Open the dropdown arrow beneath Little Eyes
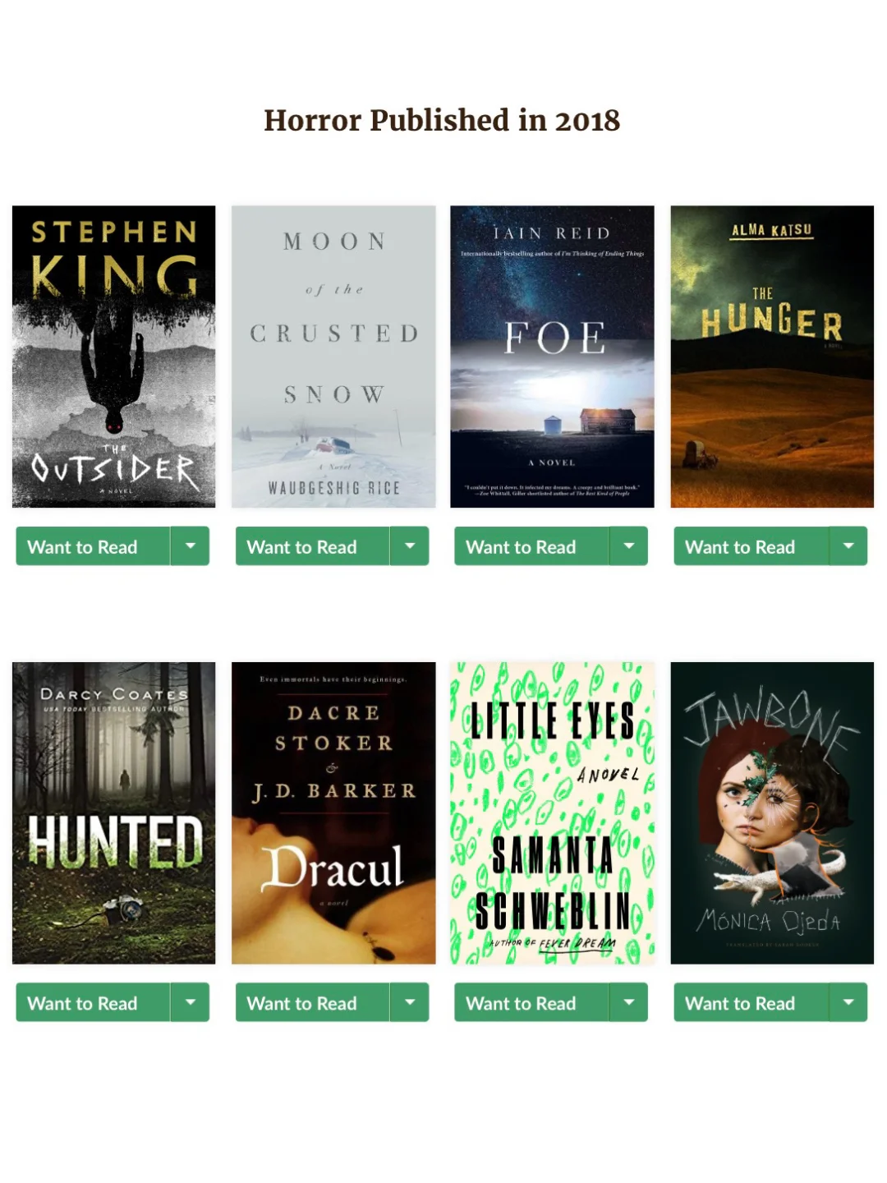 coord(629,1001)
